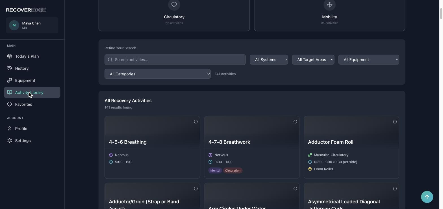
Task: Click the RecoverEdge logo
Action: (x=26, y=10)
